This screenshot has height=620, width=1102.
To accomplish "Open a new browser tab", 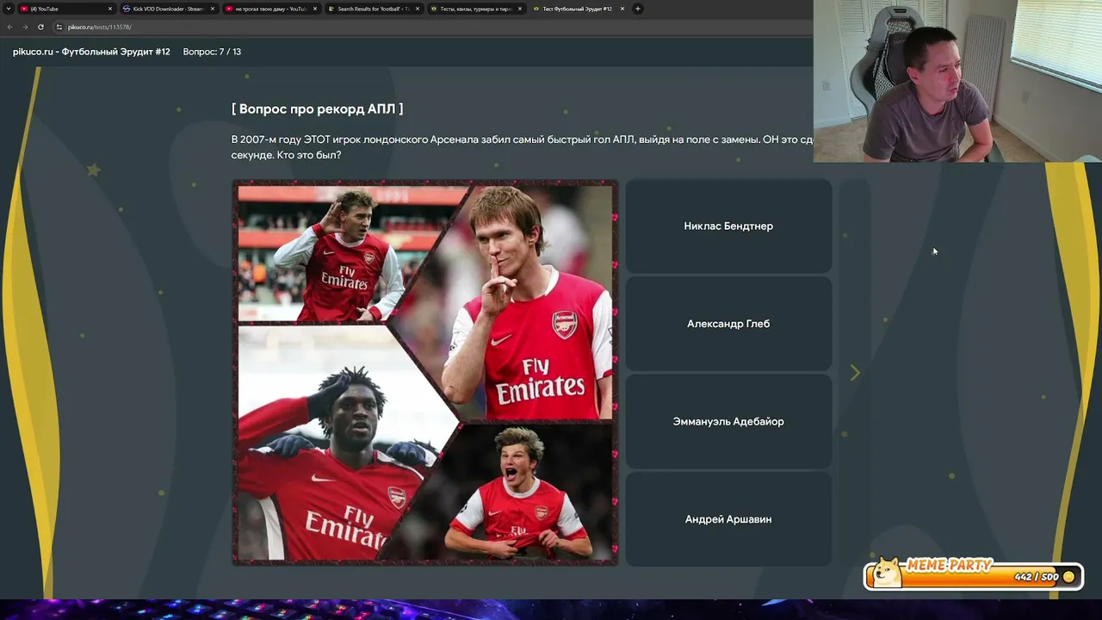I will tap(638, 9).
